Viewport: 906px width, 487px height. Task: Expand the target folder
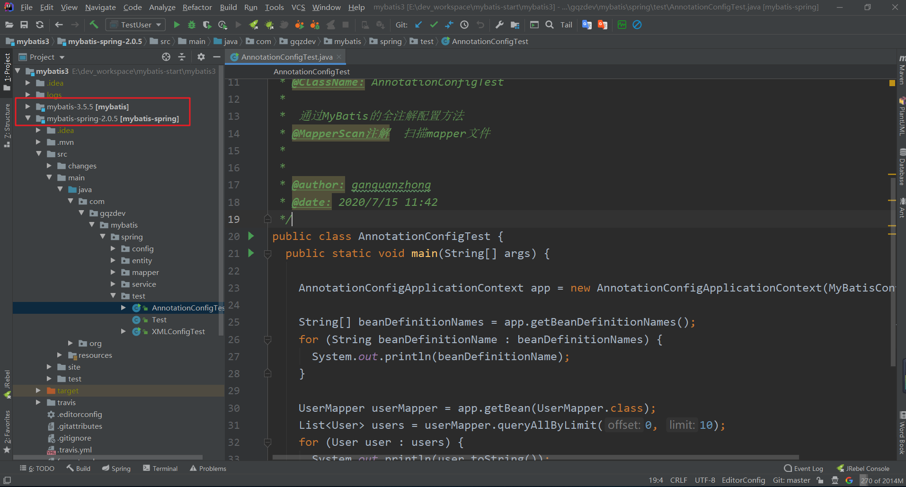click(x=38, y=390)
